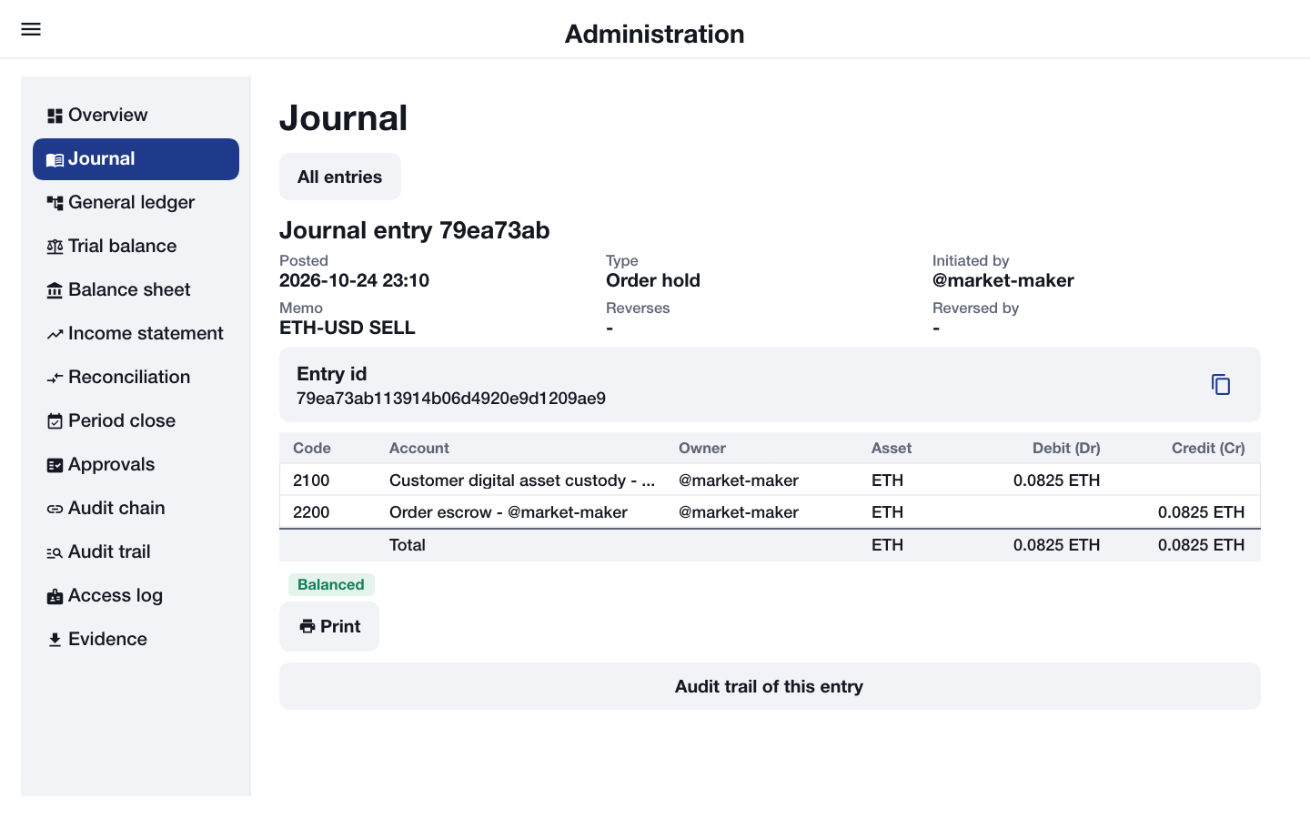Open the hamburger navigation menu
Viewport: 1310px width, 819px height.
point(31,29)
